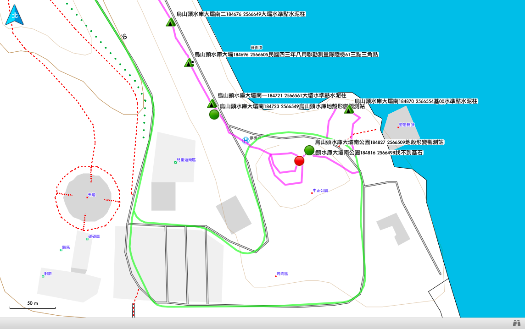The width and height of the screenshot is (525, 329).
Task: Click the 中正公園 map label
Action: click(320, 190)
